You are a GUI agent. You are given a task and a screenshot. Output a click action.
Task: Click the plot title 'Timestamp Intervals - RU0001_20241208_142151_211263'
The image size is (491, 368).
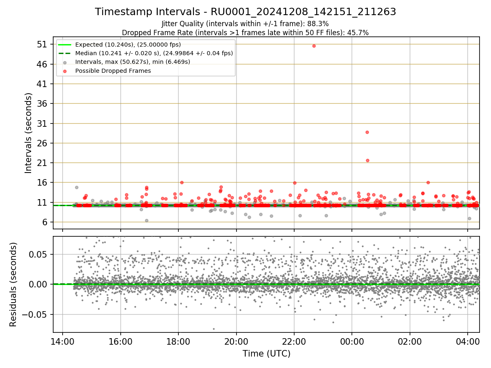(x=245, y=12)
